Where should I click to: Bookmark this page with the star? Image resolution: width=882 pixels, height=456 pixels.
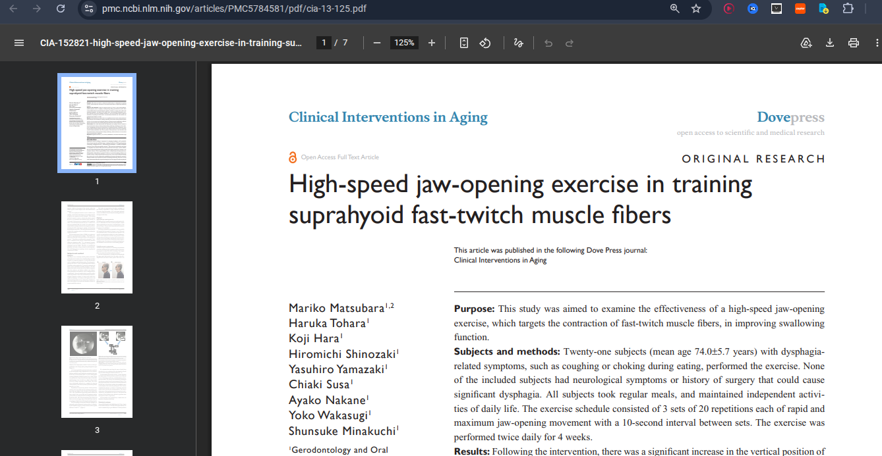tap(696, 9)
